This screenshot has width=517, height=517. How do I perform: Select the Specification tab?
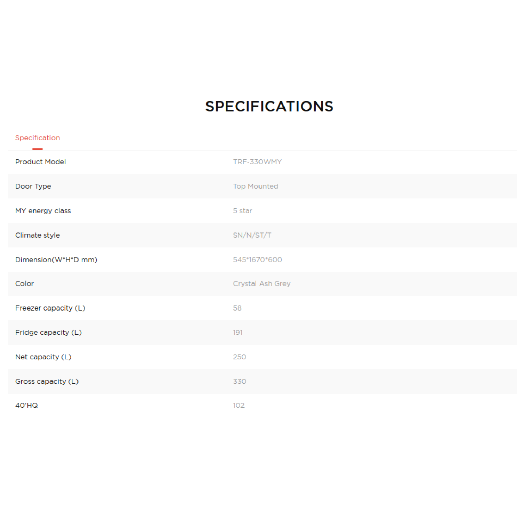[37, 138]
